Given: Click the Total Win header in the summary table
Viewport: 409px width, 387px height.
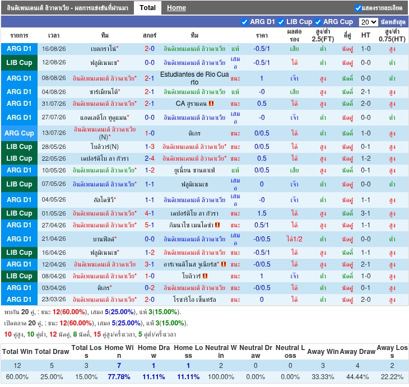Looking at the screenshot, I should 17,352.
